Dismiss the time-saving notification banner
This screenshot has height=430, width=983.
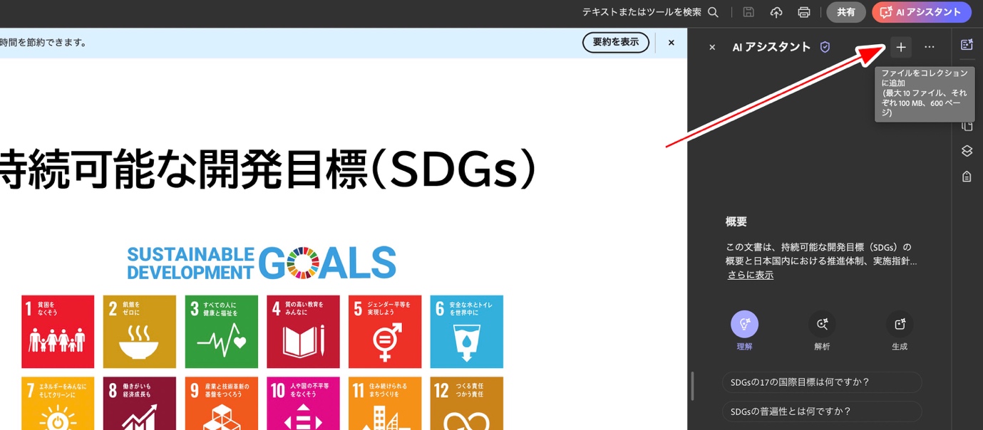[x=671, y=42]
